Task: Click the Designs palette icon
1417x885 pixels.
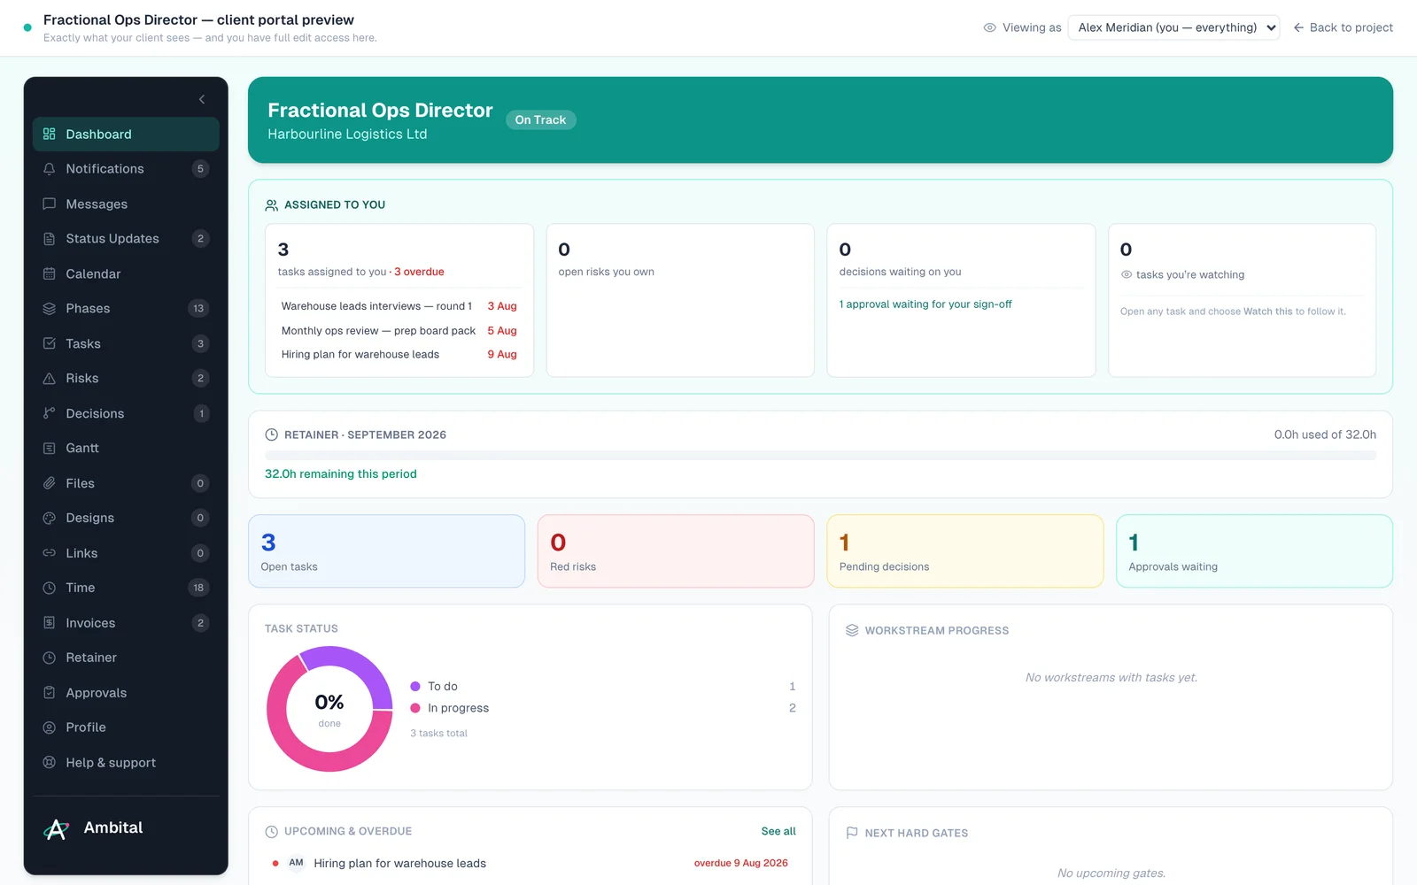Action: (50, 519)
